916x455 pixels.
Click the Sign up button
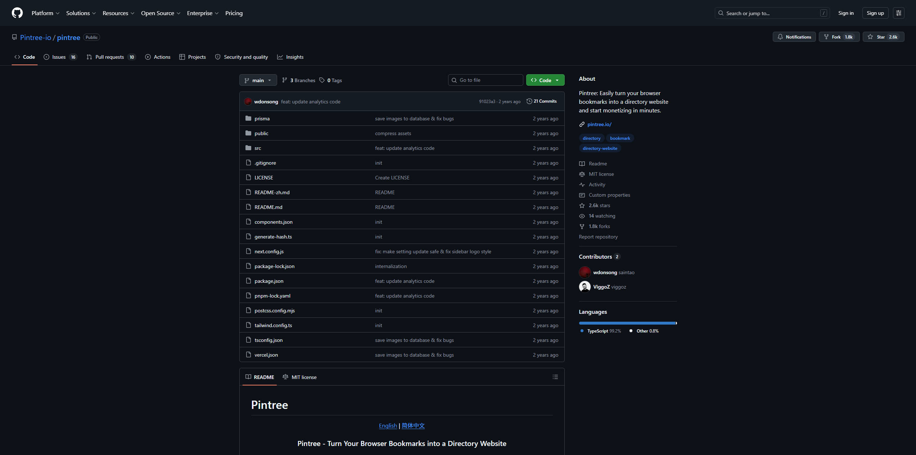[875, 13]
